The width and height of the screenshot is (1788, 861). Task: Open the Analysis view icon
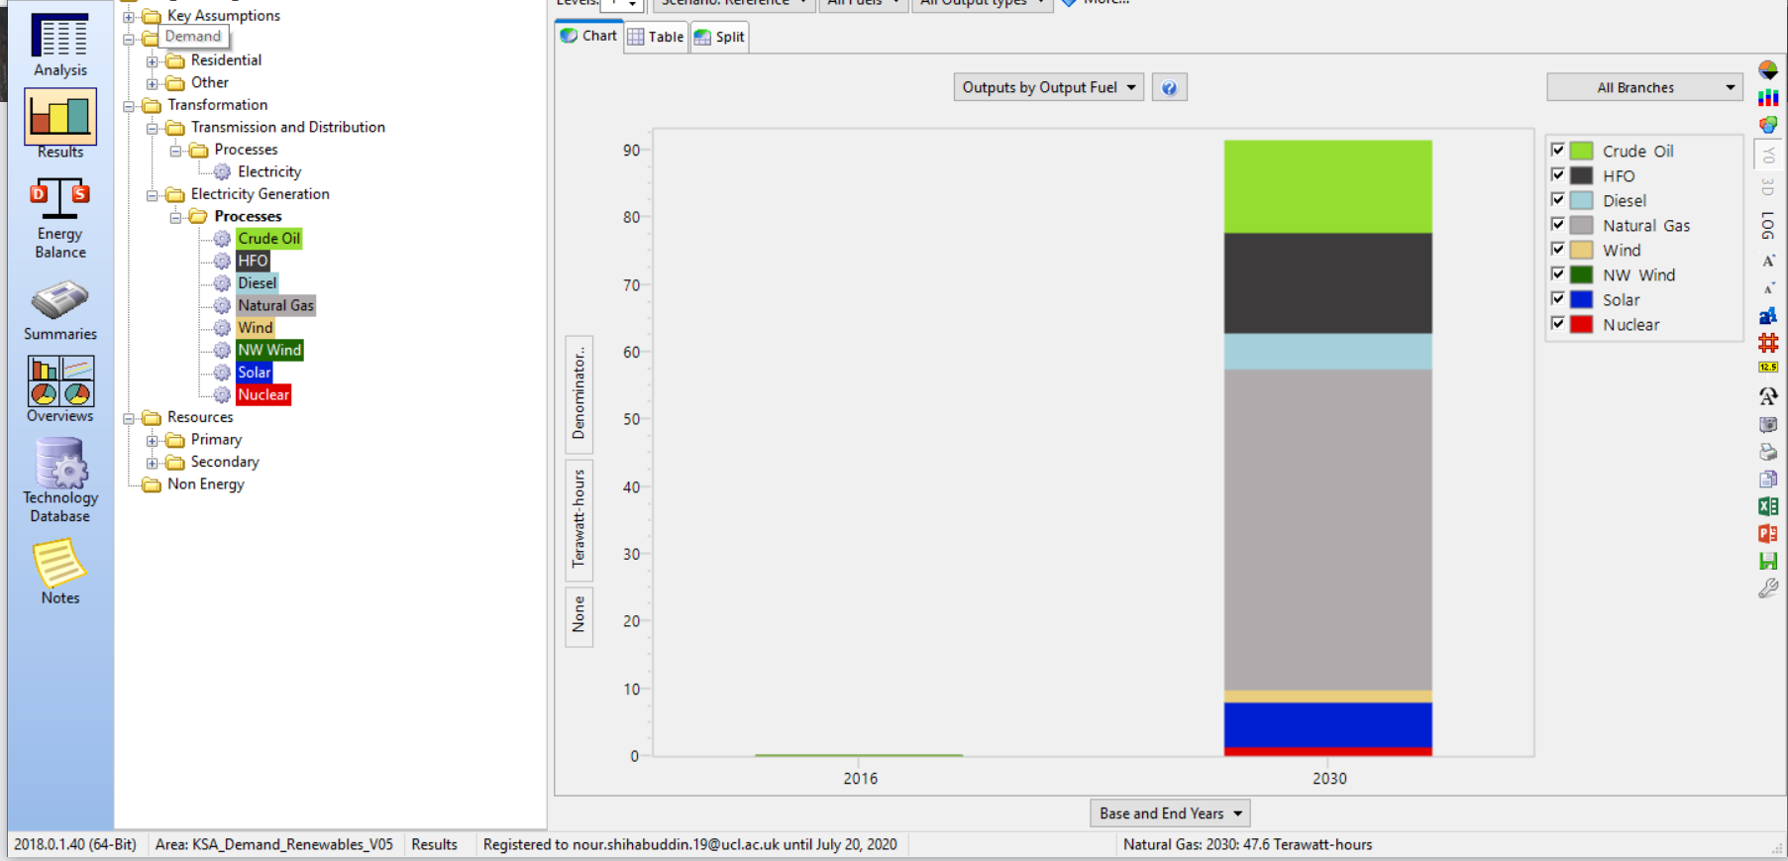coord(60,45)
